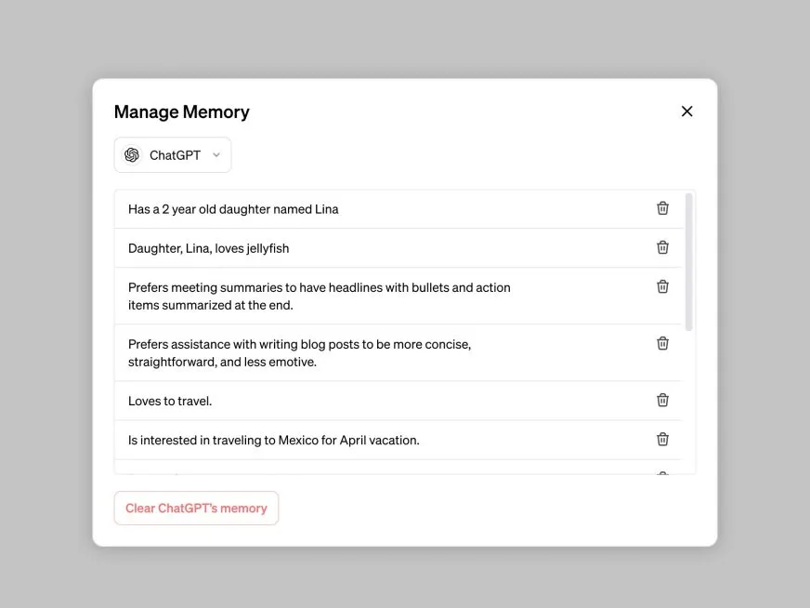Select "Daughter, Lina, loves jellyfish" row
This screenshot has height=608, width=810.
point(398,248)
